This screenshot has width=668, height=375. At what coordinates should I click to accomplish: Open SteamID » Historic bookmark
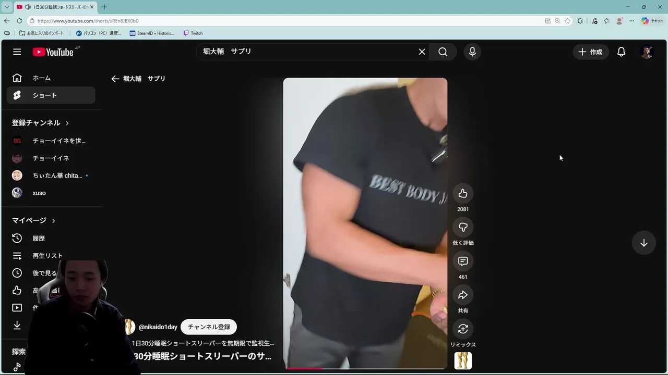[x=152, y=33]
